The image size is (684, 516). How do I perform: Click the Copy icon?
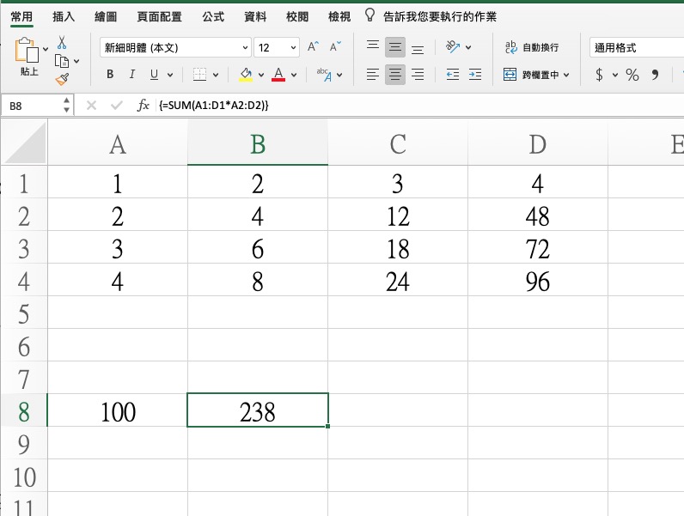click(x=62, y=61)
